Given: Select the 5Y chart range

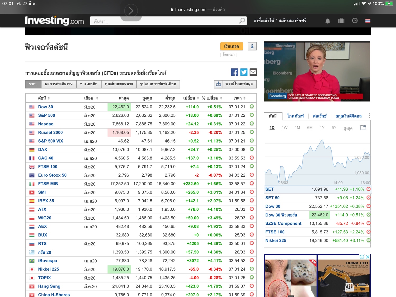Looking at the screenshot, I should click(334, 128).
